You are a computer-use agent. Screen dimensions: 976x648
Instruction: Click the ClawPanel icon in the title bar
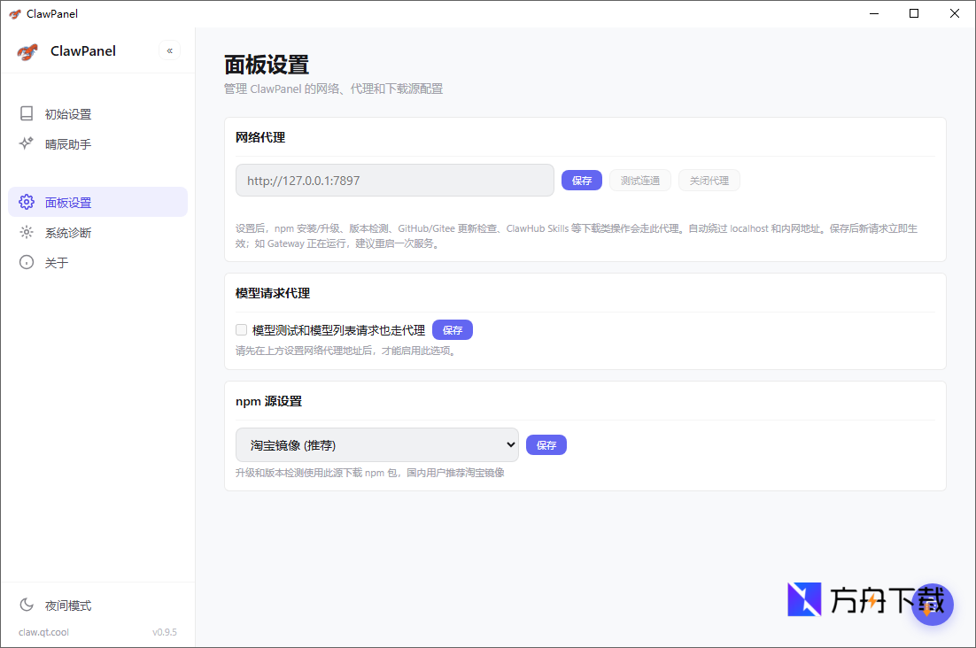[x=15, y=13]
